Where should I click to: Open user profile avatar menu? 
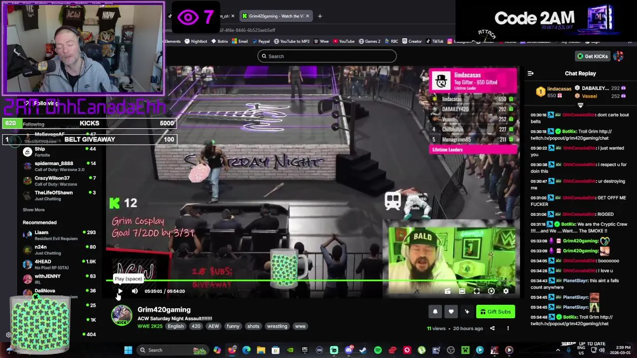619,56
